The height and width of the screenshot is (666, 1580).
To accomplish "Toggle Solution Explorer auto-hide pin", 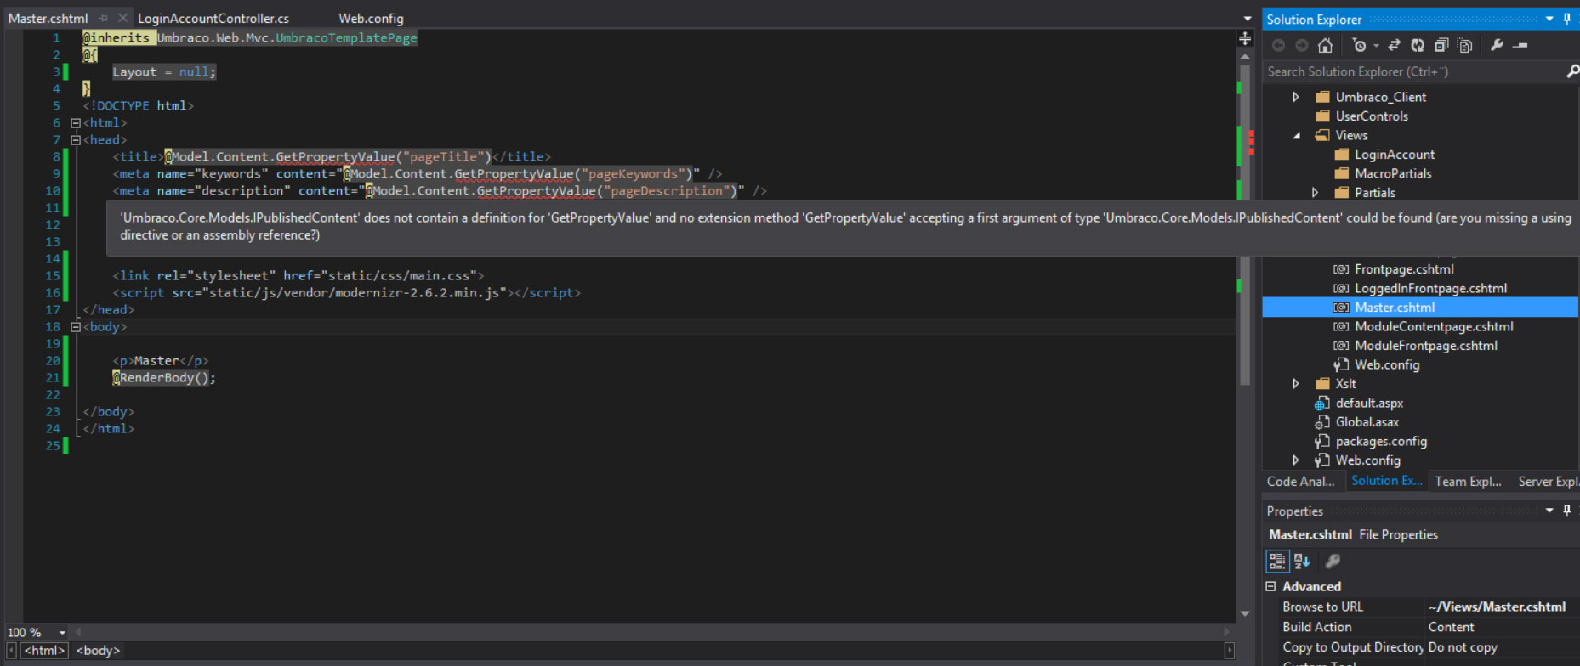I will [x=1567, y=19].
